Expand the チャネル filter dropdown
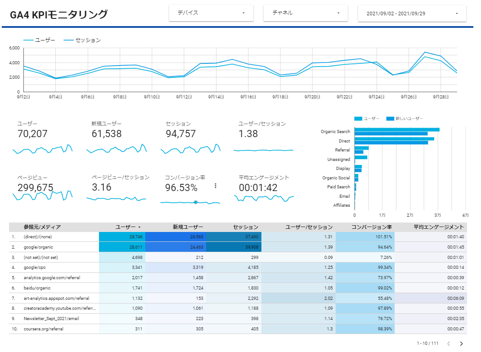Screen dimensions: 481x352 (x=306, y=13)
